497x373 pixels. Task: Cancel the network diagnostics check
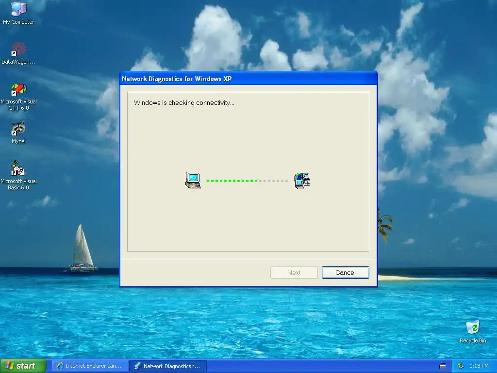tap(345, 272)
